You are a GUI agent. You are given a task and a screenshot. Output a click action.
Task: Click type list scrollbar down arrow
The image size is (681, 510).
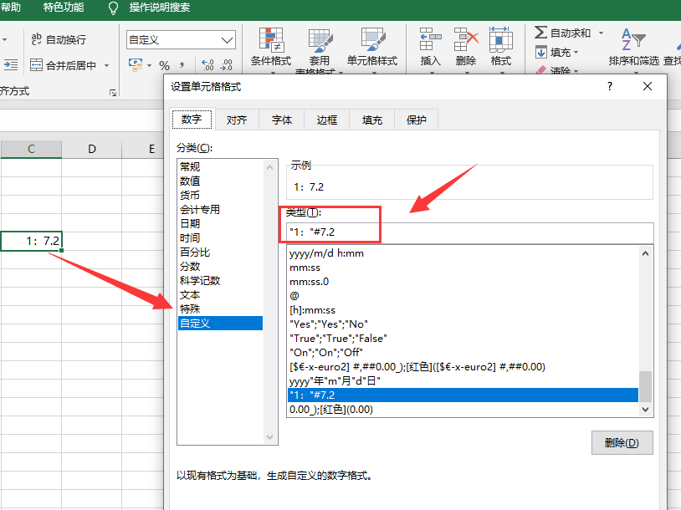[645, 410]
